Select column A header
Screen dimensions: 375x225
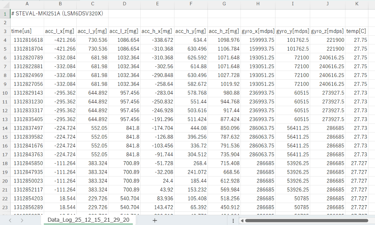pyautogui.click(x=27, y=4)
